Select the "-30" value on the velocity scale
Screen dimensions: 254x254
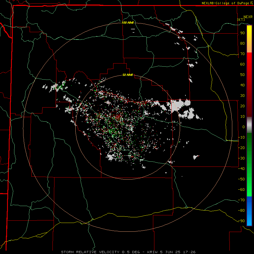241,158
